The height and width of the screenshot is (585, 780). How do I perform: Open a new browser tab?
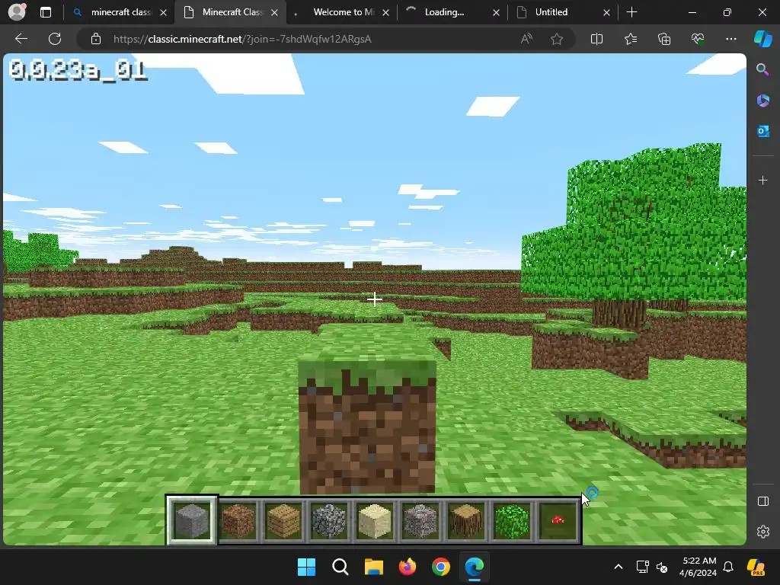pos(631,12)
